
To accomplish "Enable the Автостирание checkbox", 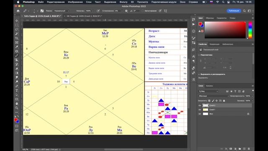I will point(142,11).
